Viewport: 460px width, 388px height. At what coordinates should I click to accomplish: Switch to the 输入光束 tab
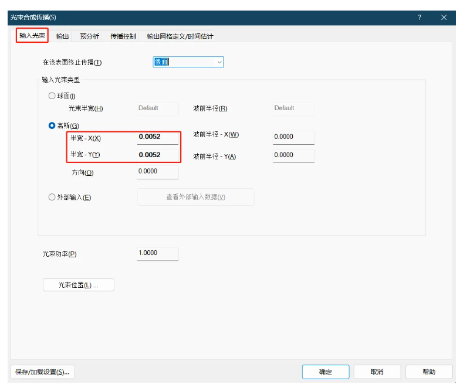(x=32, y=36)
